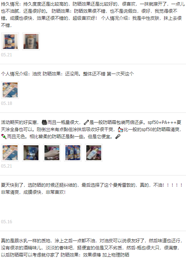Click the 05.21 date under the top review
The height and width of the screenshot is (261, 186).
point(6,55)
